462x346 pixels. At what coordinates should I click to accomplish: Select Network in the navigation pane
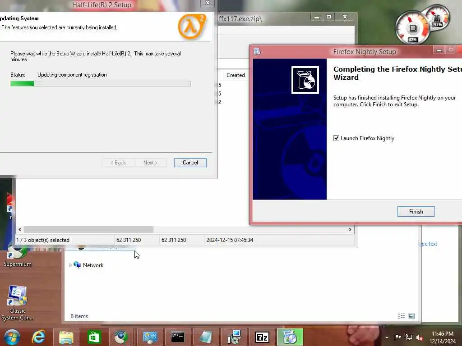[93, 265]
